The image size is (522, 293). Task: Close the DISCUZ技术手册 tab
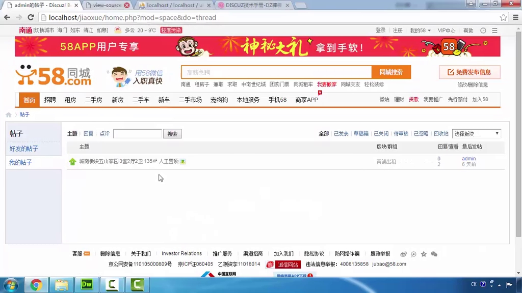pyautogui.click(x=288, y=5)
